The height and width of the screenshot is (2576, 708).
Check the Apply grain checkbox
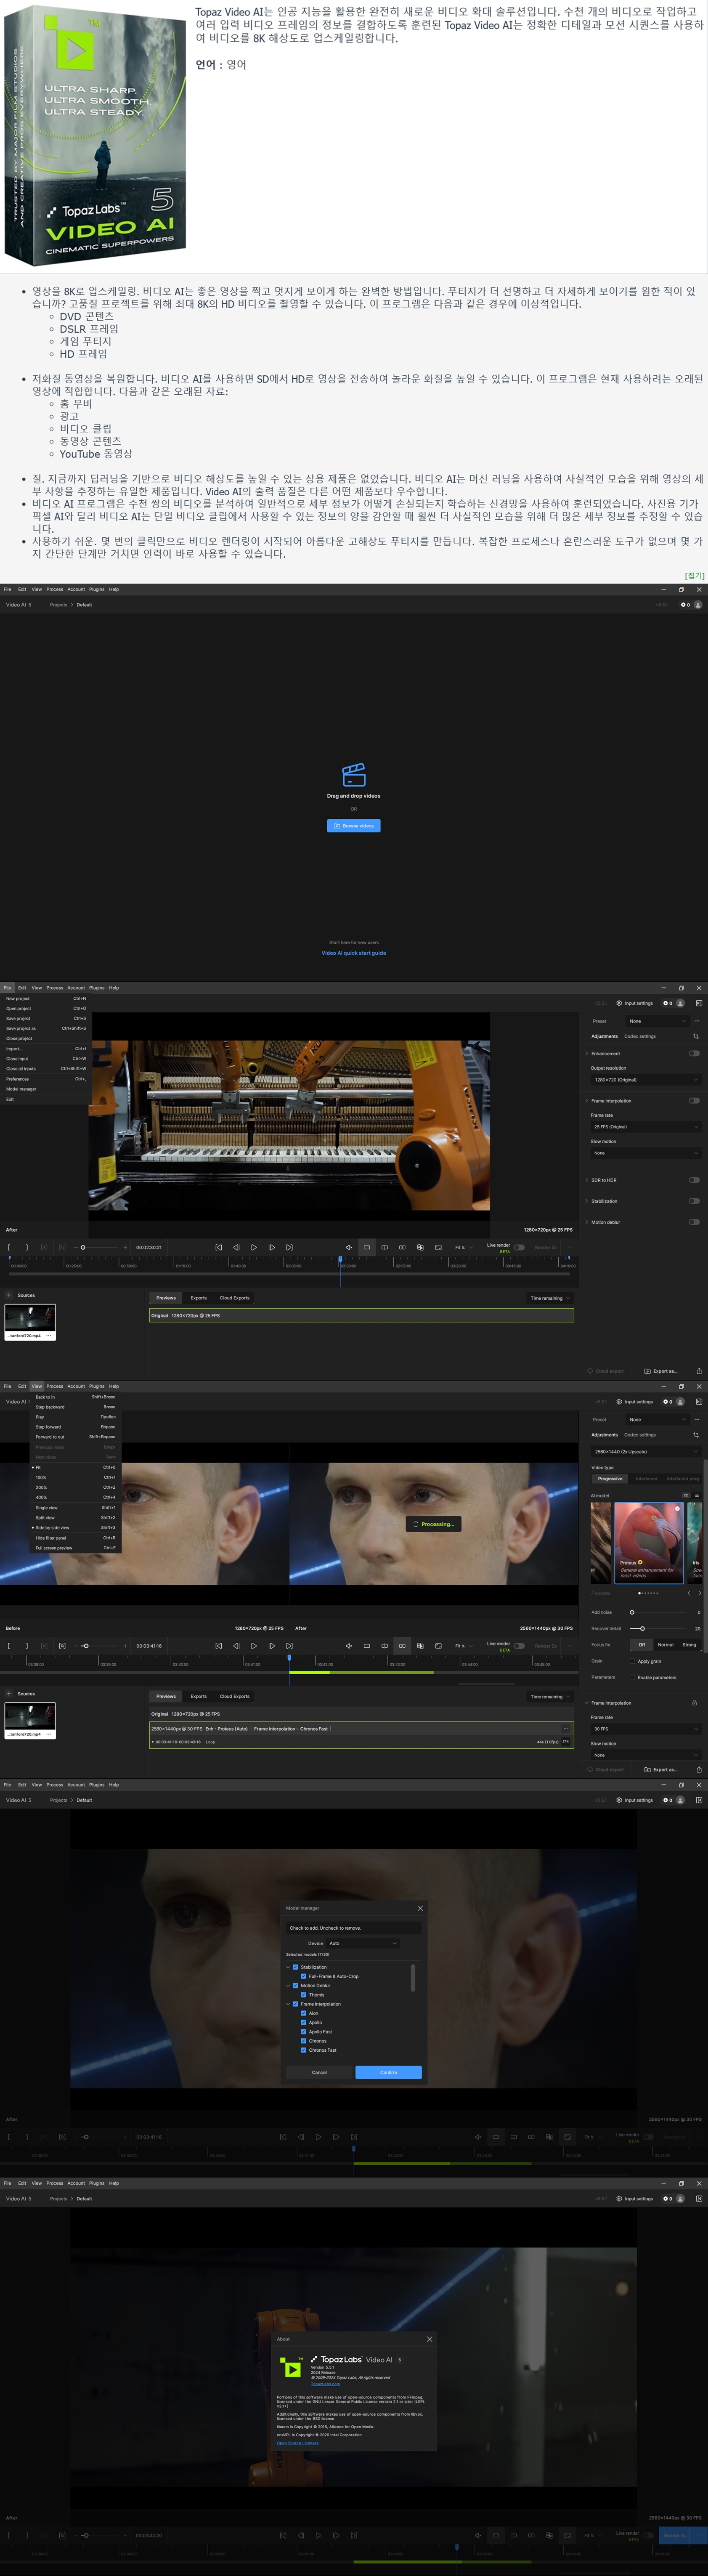click(x=633, y=1661)
